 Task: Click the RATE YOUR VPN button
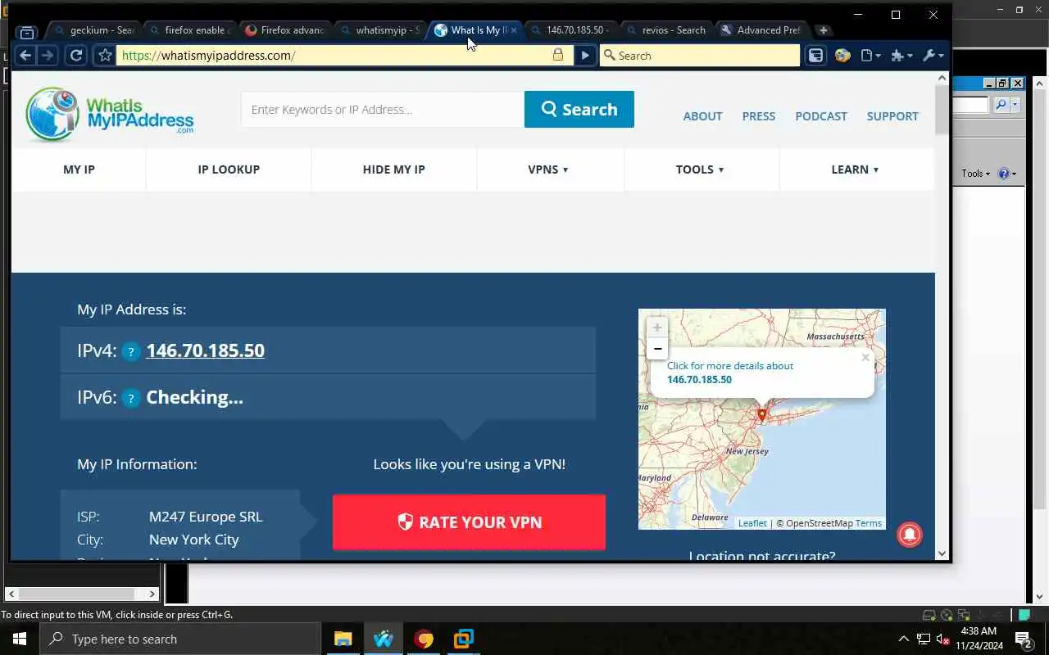469,522
